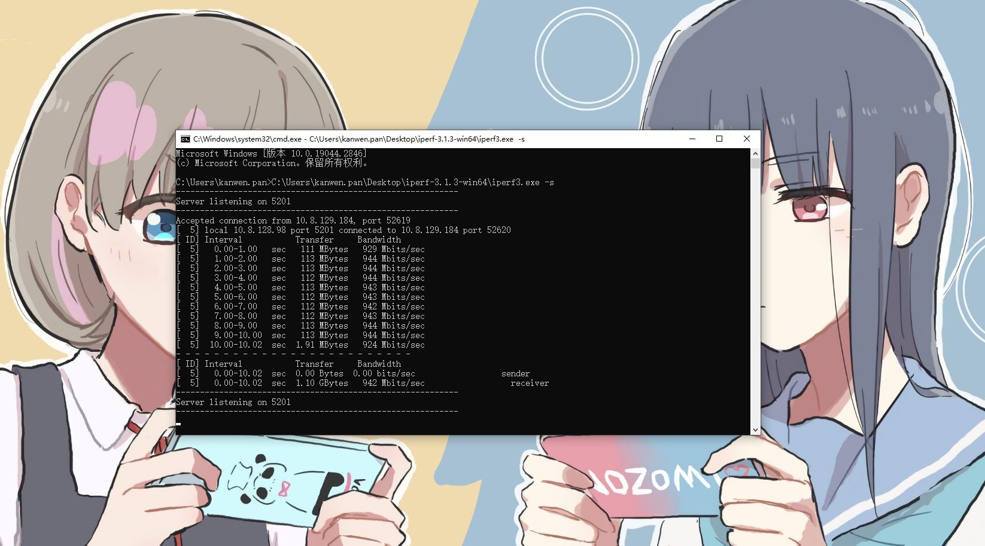Select the 0.00-1.00 interval value
Viewport: 985px width, 546px height.
pos(236,249)
